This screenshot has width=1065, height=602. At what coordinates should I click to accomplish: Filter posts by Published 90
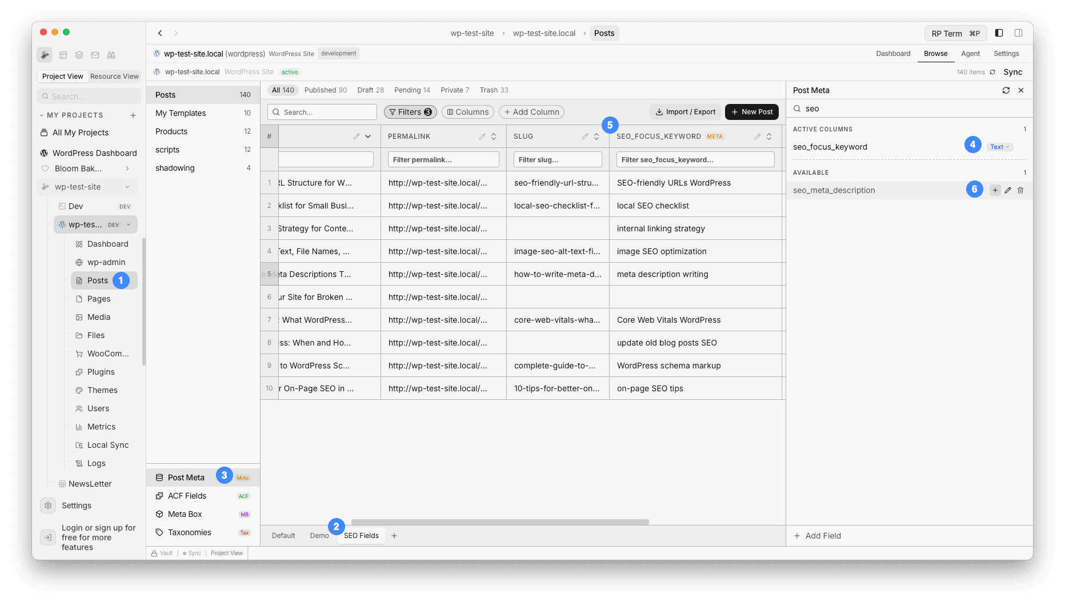click(x=326, y=90)
